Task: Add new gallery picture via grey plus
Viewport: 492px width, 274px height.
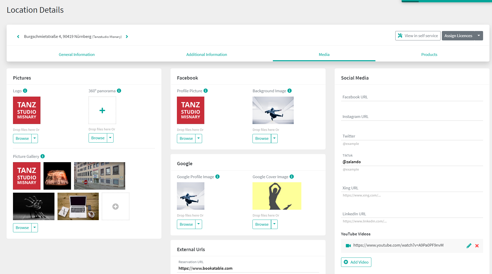Action: tap(115, 206)
